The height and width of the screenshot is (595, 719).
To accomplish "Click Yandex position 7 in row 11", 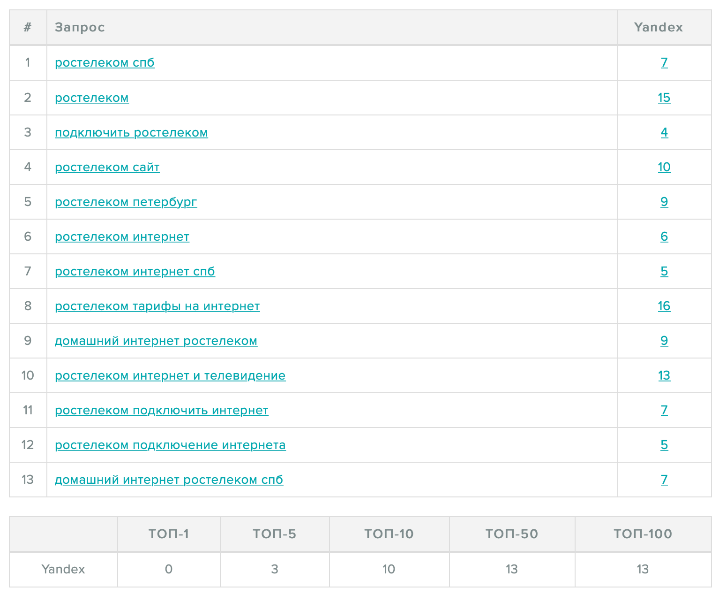I will click(x=664, y=410).
